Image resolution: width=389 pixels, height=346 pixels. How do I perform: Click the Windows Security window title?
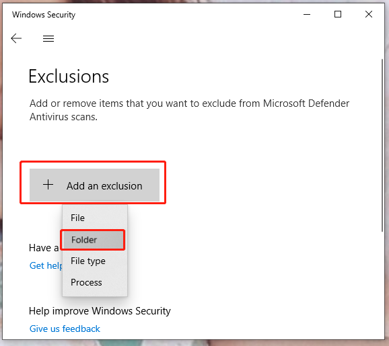44,15
